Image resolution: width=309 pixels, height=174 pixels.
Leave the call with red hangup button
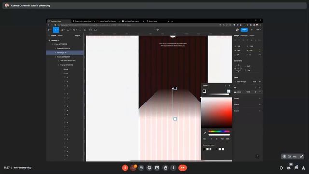pyautogui.click(x=183, y=168)
